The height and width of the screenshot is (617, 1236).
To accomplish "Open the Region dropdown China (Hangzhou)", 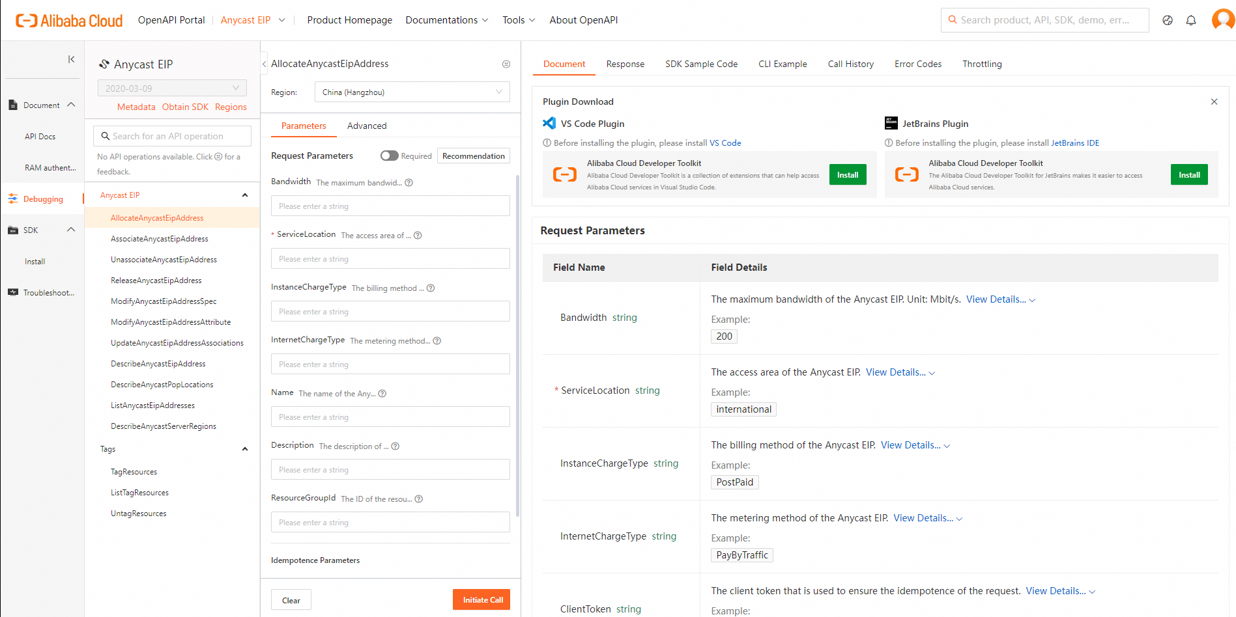I will (412, 92).
